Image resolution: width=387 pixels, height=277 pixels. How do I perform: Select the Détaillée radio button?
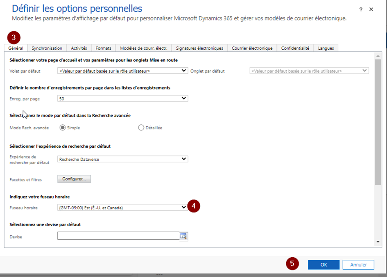pos(141,128)
